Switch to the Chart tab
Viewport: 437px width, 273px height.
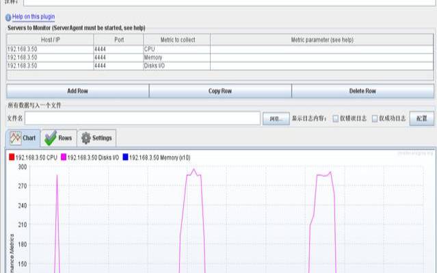pos(23,138)
